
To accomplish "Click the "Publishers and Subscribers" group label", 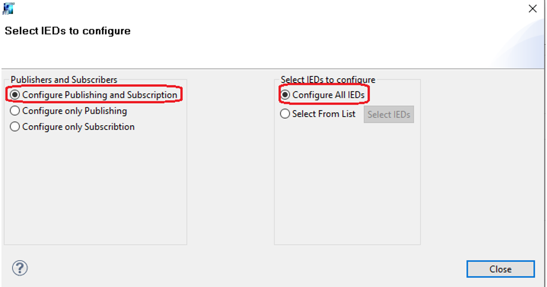I will point(64,80).
